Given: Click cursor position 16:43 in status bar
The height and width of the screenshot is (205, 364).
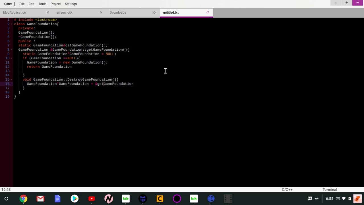Looking at the screenshot, I should click(6, 190).
